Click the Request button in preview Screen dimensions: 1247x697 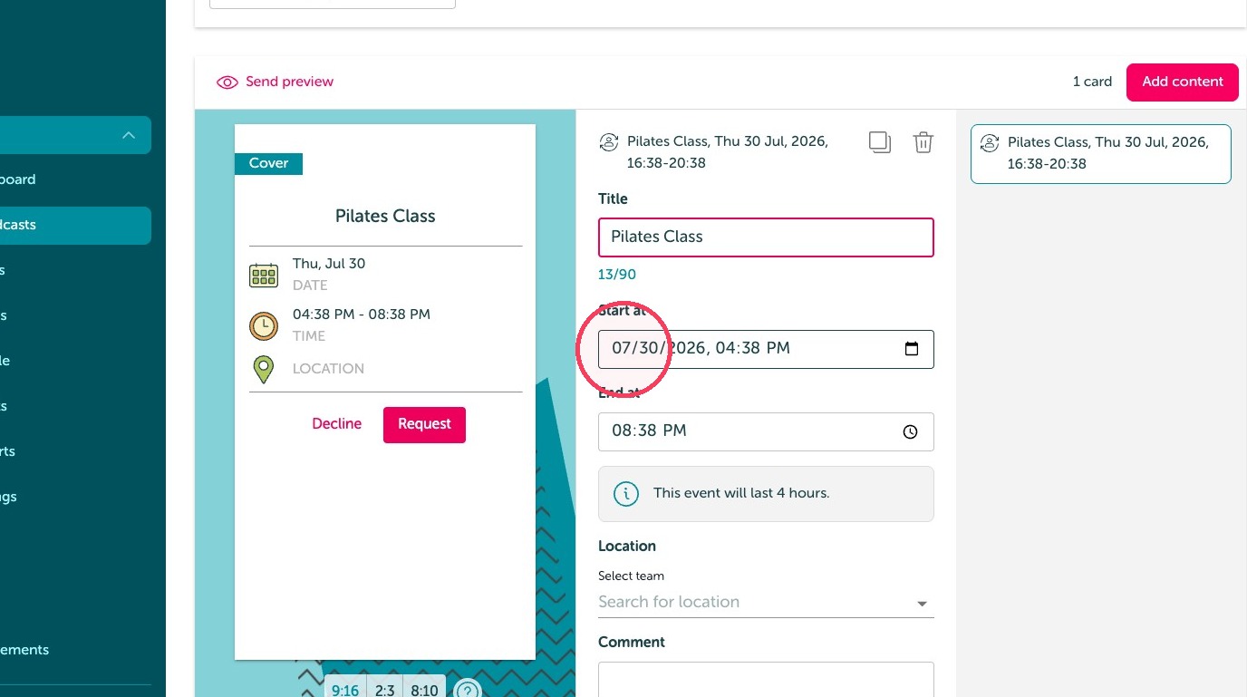(424, 424)
